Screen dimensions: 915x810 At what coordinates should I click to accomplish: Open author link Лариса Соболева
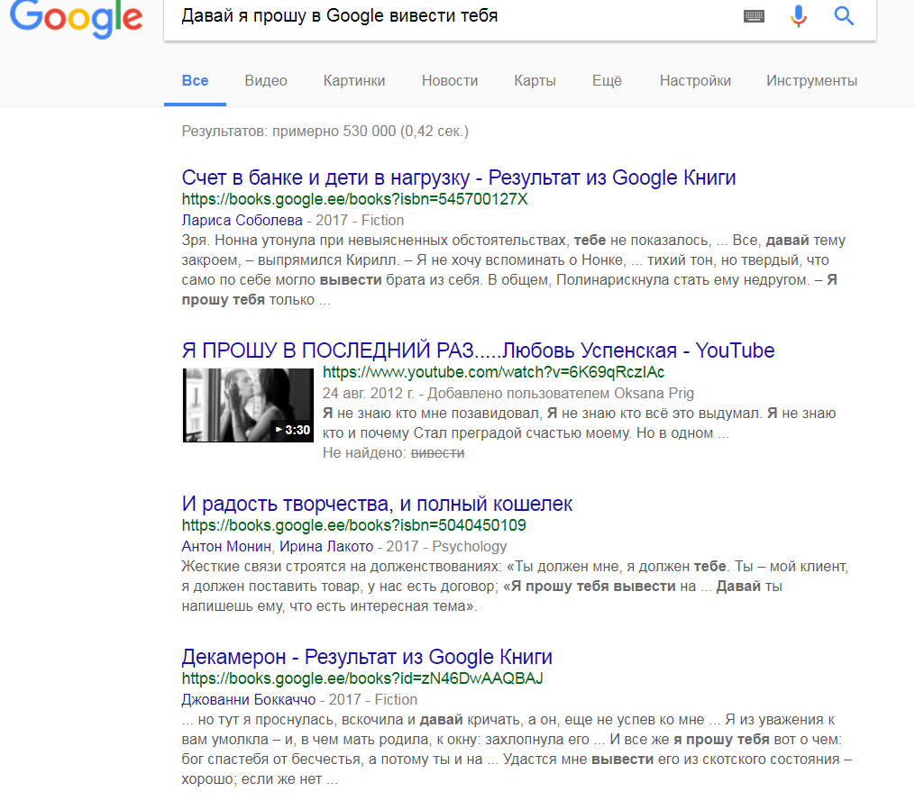[x=242, y=221]
